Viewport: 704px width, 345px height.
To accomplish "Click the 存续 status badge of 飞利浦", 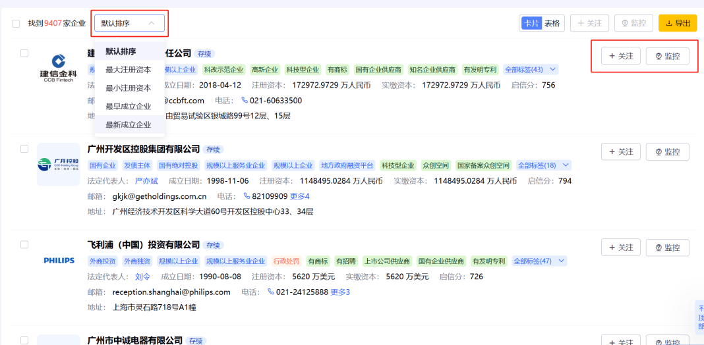I will 213,245.
